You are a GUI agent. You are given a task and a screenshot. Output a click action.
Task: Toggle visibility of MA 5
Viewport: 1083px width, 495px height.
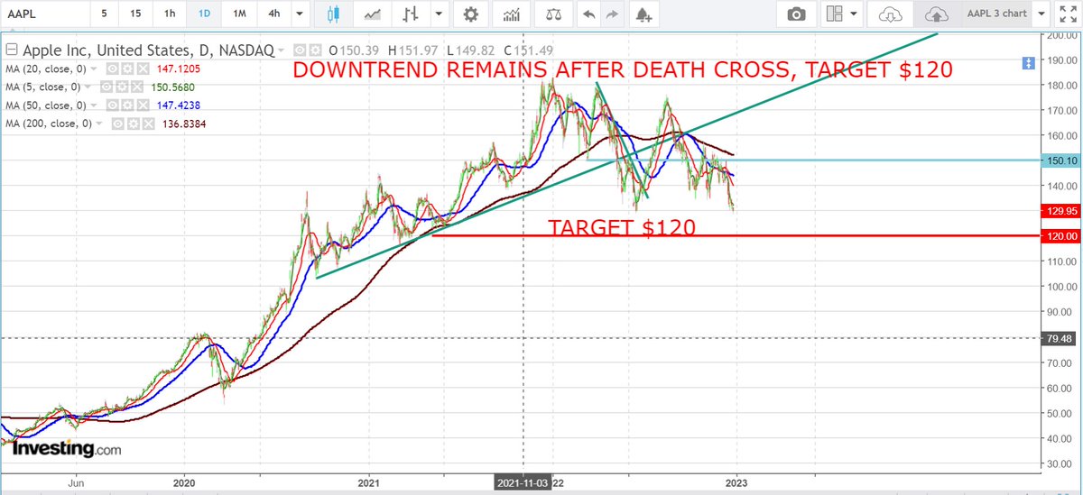pyautogui.click(x=106, y=87)
